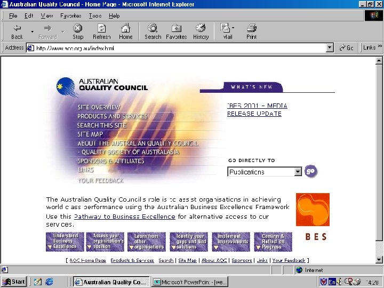
Task: Stop loading the page
Action: click(78, 32)
